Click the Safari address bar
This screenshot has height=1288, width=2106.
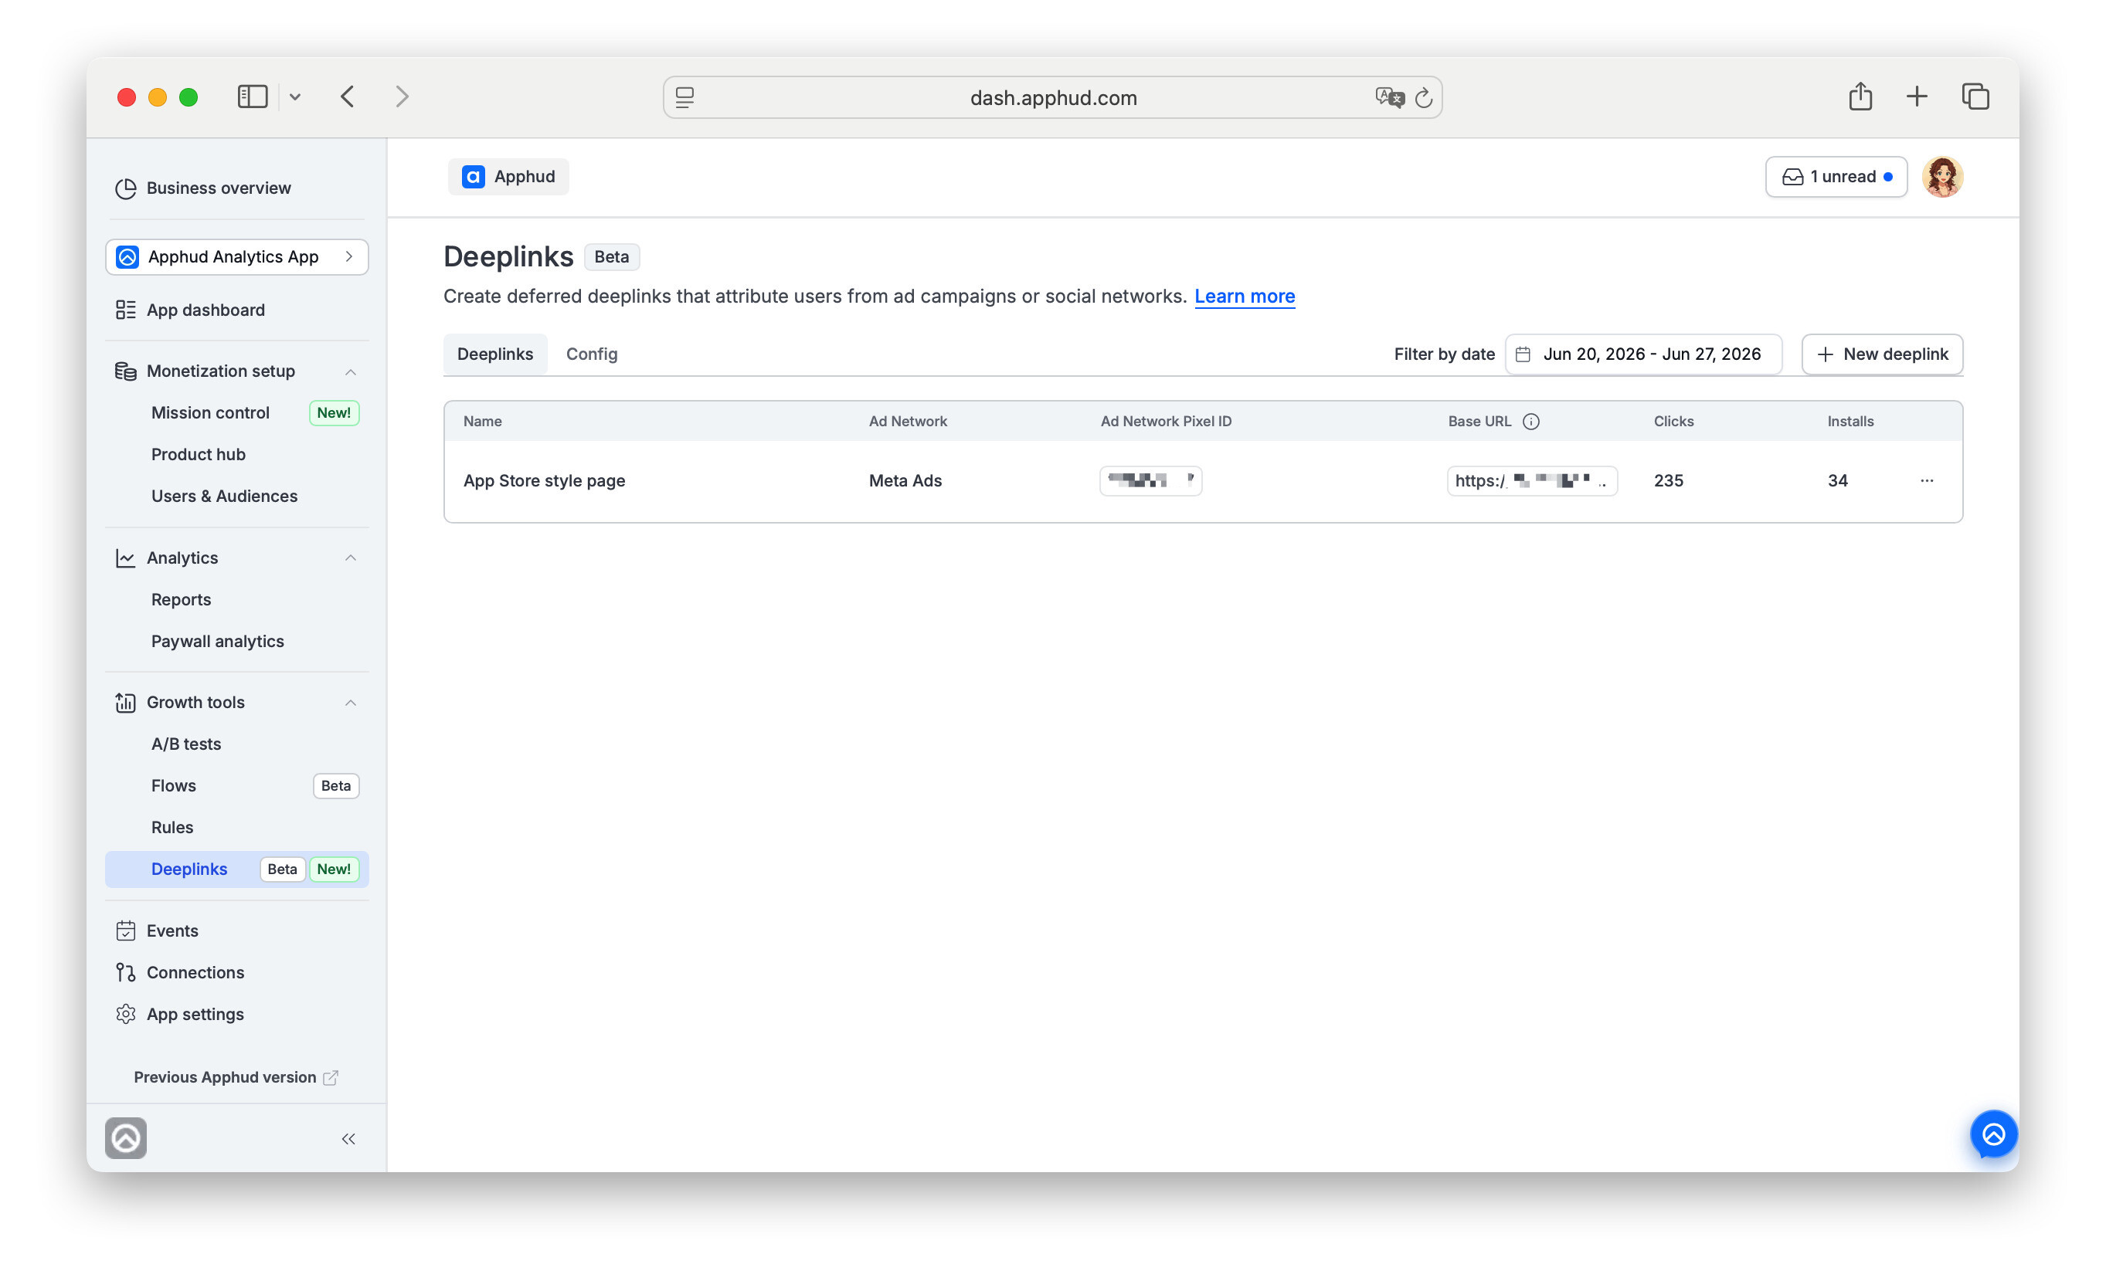click(x=1053, y=97)
